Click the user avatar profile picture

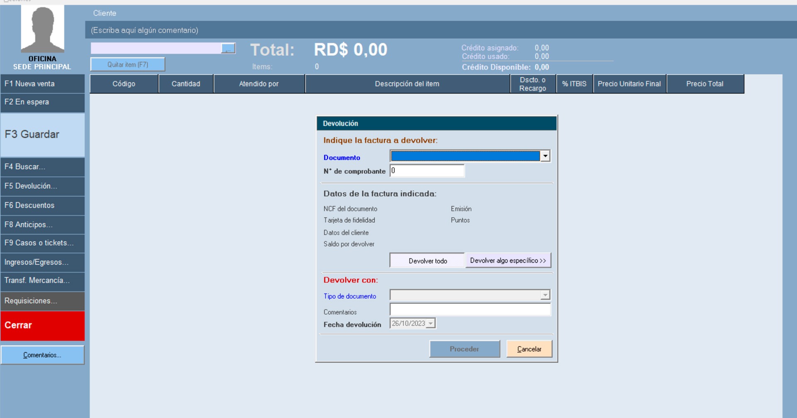click(x=42, y=29)
